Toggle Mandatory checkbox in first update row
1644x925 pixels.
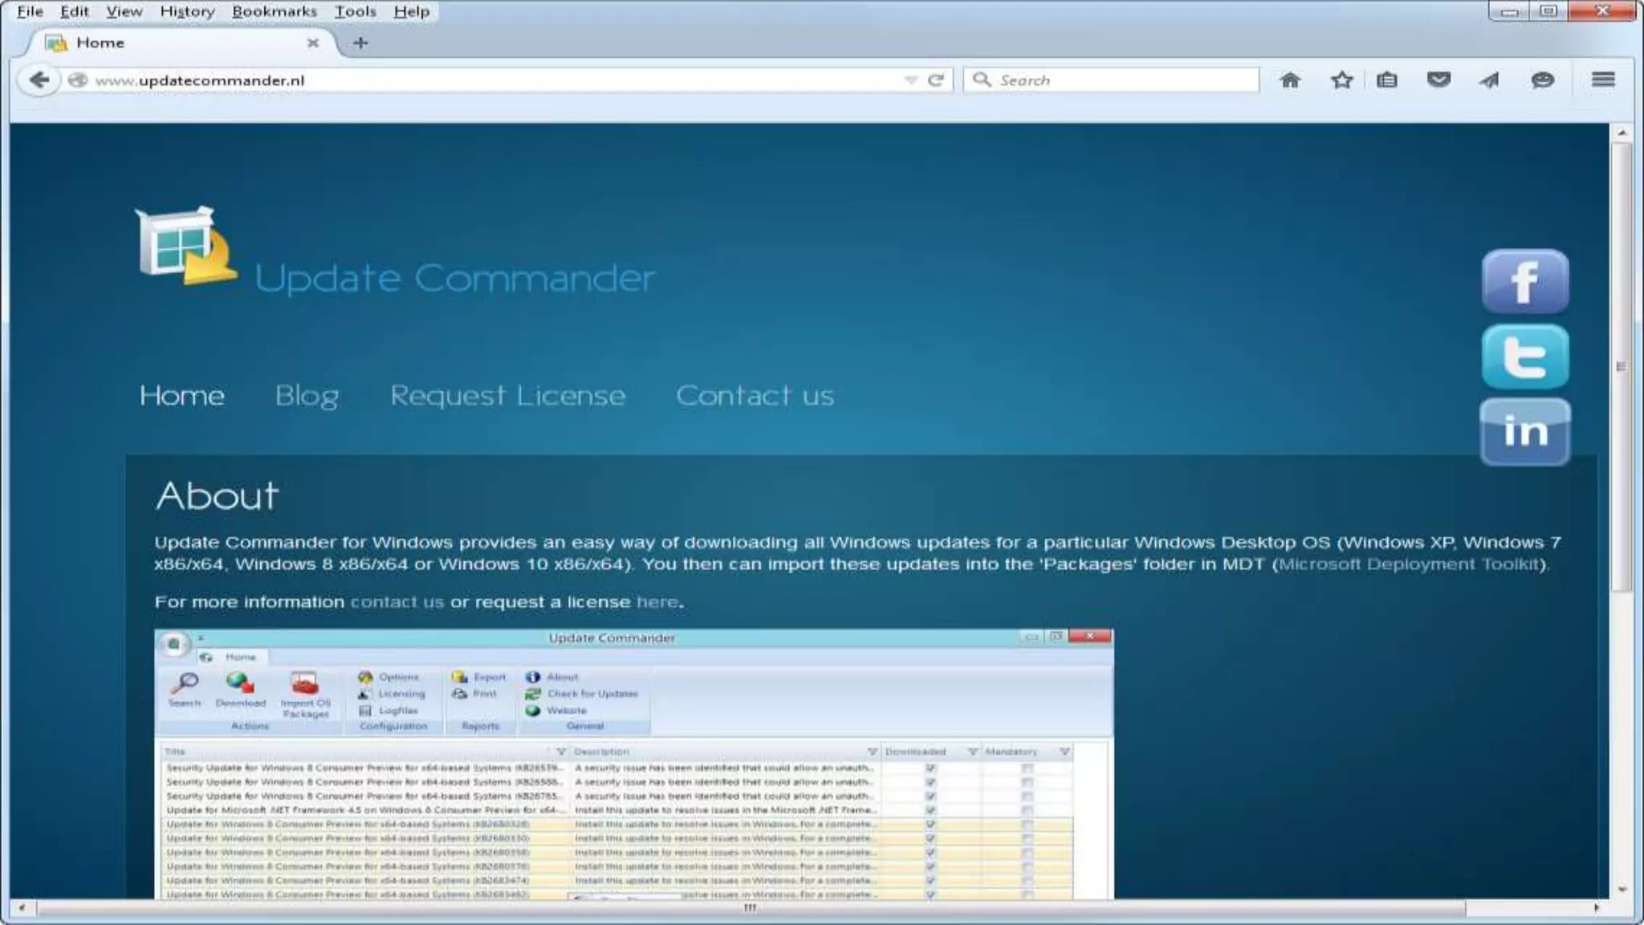[x=1027, y=768]
